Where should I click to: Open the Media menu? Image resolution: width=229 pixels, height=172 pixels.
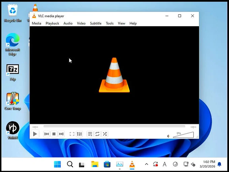point(36,23)
